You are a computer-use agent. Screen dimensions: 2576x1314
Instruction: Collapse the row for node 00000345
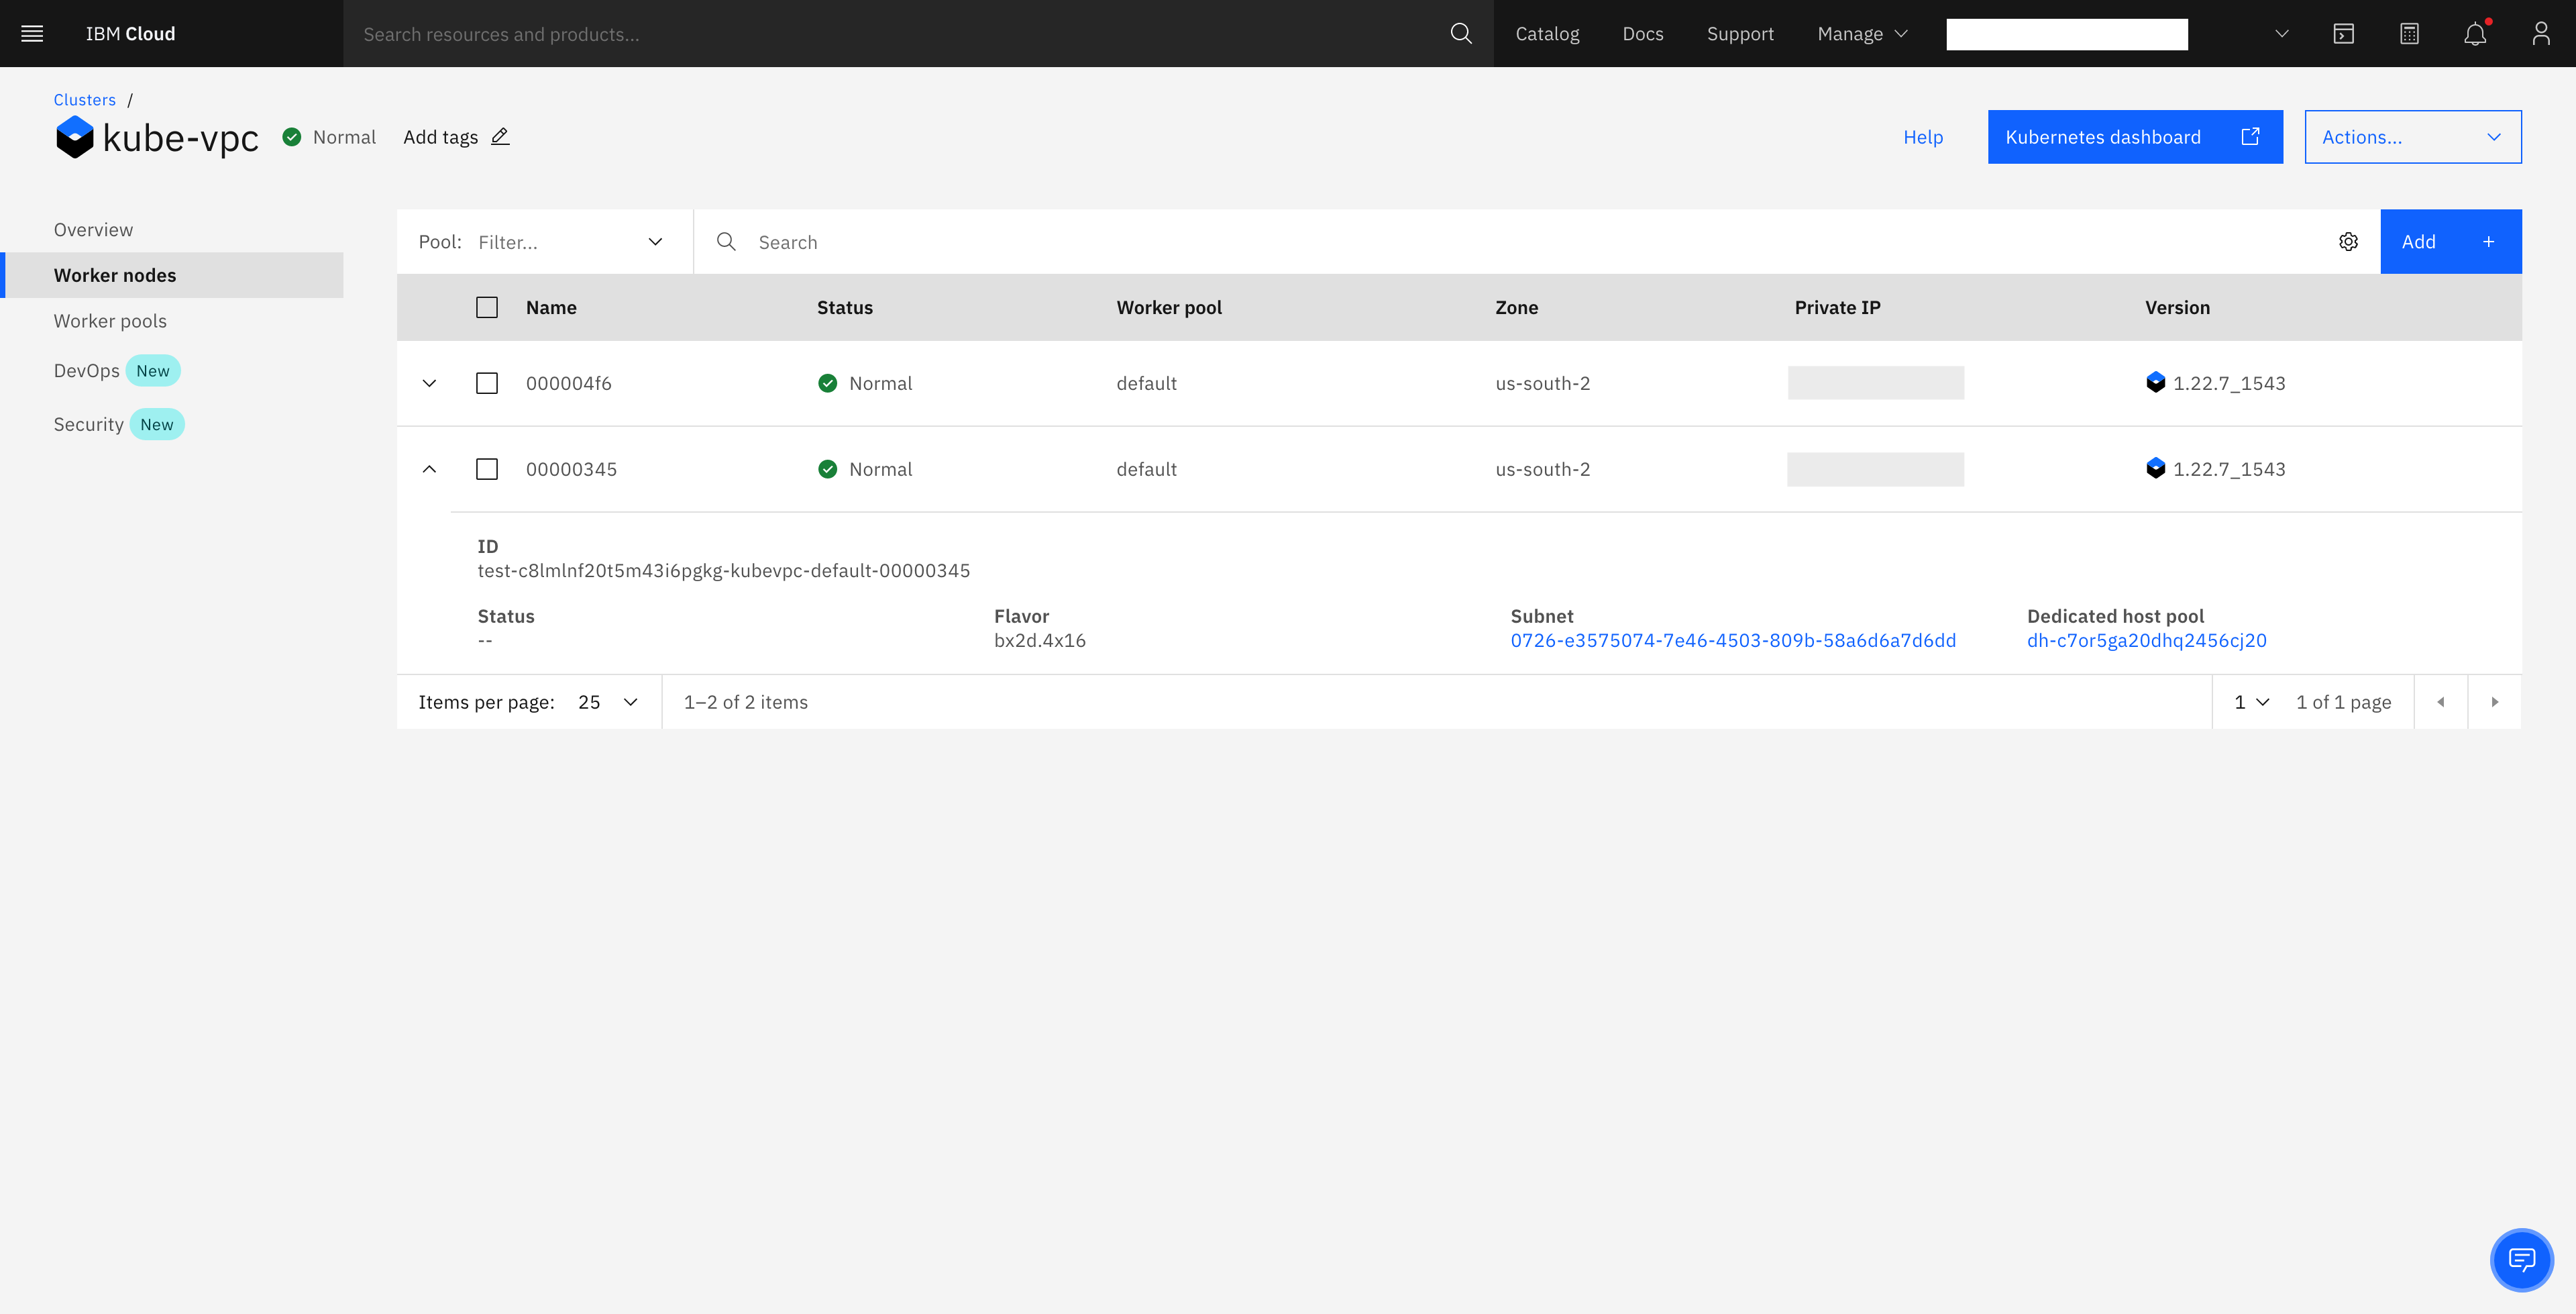point(430,468)
